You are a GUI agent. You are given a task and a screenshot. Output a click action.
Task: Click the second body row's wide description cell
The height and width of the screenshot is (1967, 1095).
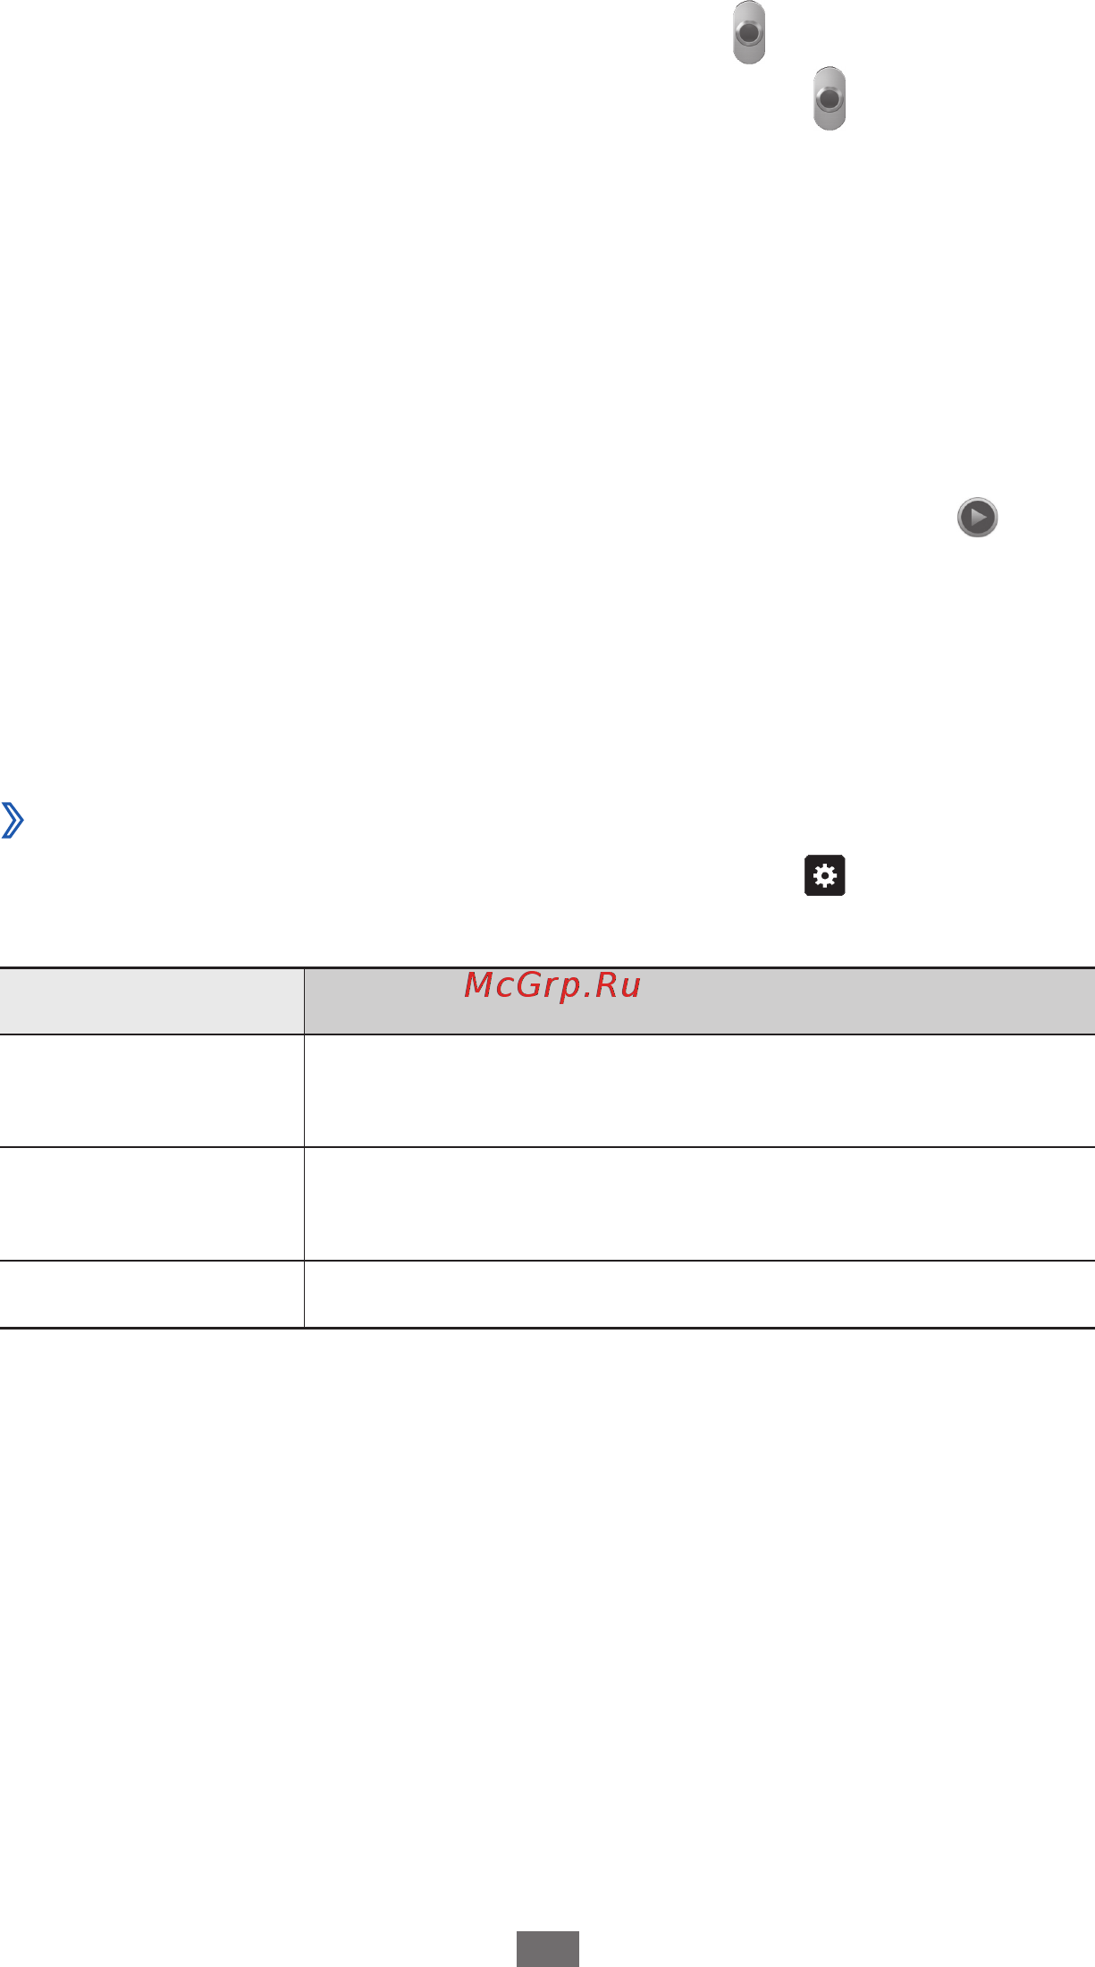coord(700,1204)
